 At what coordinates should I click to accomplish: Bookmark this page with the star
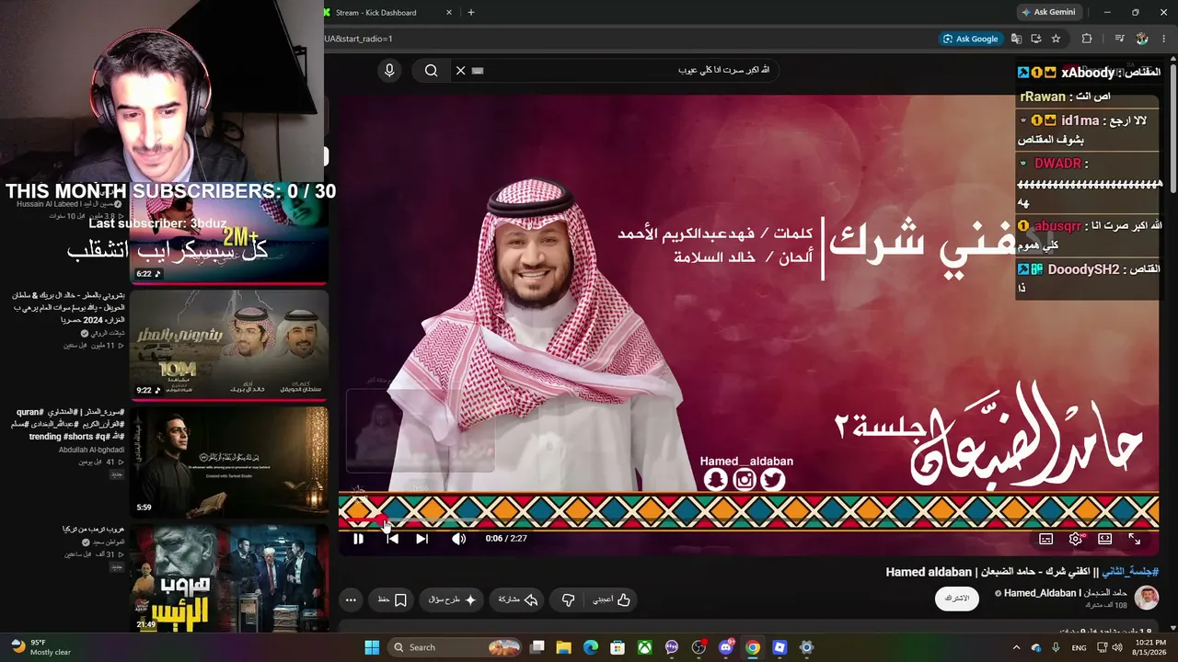1056,39
